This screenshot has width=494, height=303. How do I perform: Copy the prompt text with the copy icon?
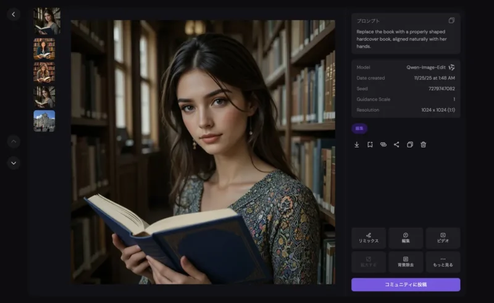(451, 20)
